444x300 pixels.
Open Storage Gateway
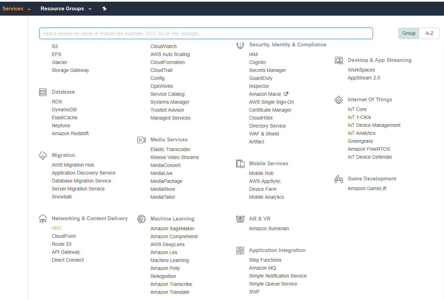coord(70,70)
